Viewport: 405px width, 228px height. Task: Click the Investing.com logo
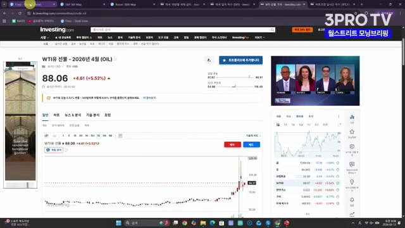57,30
